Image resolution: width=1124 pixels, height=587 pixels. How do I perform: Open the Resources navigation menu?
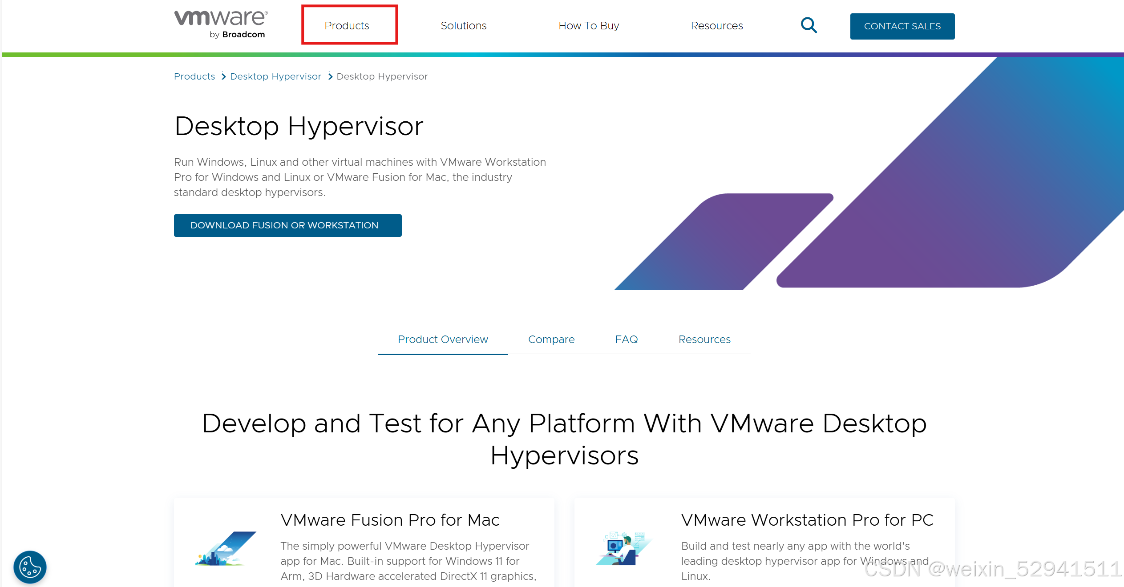tap(716, 25)
